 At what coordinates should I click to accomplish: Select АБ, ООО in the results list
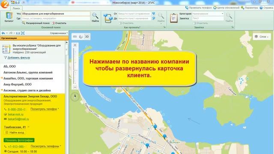(x=9, y=66)
